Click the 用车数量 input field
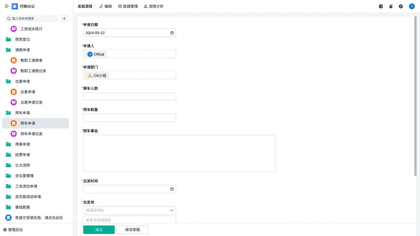 click(130, 118)
